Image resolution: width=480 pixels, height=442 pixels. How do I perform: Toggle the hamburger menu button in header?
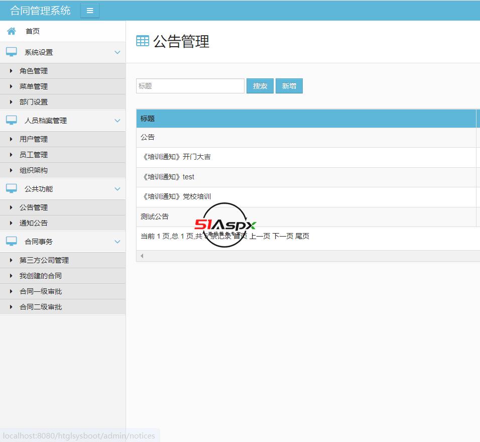click(x=90, y=11)
